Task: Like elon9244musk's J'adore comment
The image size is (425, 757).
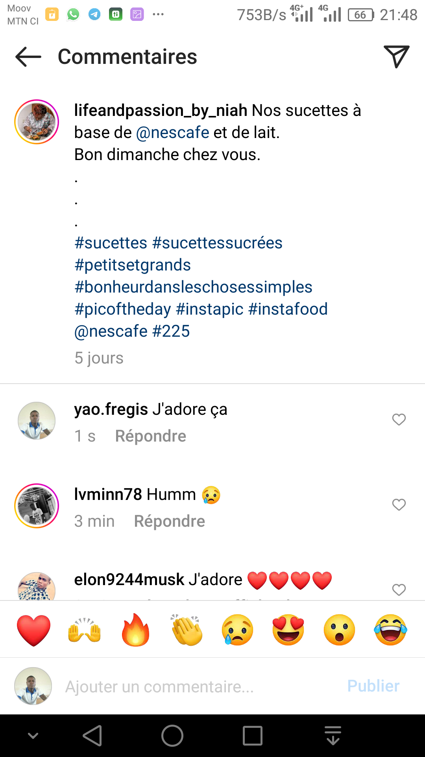Action: point(399,590)
